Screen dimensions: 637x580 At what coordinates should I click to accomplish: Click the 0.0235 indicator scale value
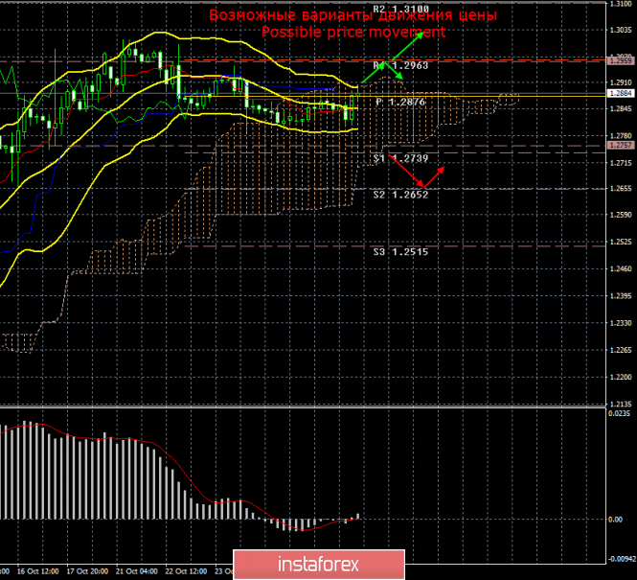click(619, 413)
